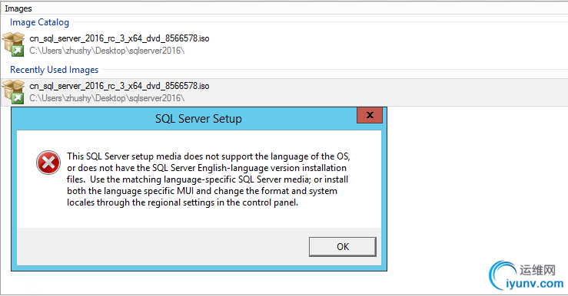Select the cn_sql_server_2016 ISO filename in Image Catalog
Image resolution: width=568 pixels, height=296 pixels.
point(120,38)
